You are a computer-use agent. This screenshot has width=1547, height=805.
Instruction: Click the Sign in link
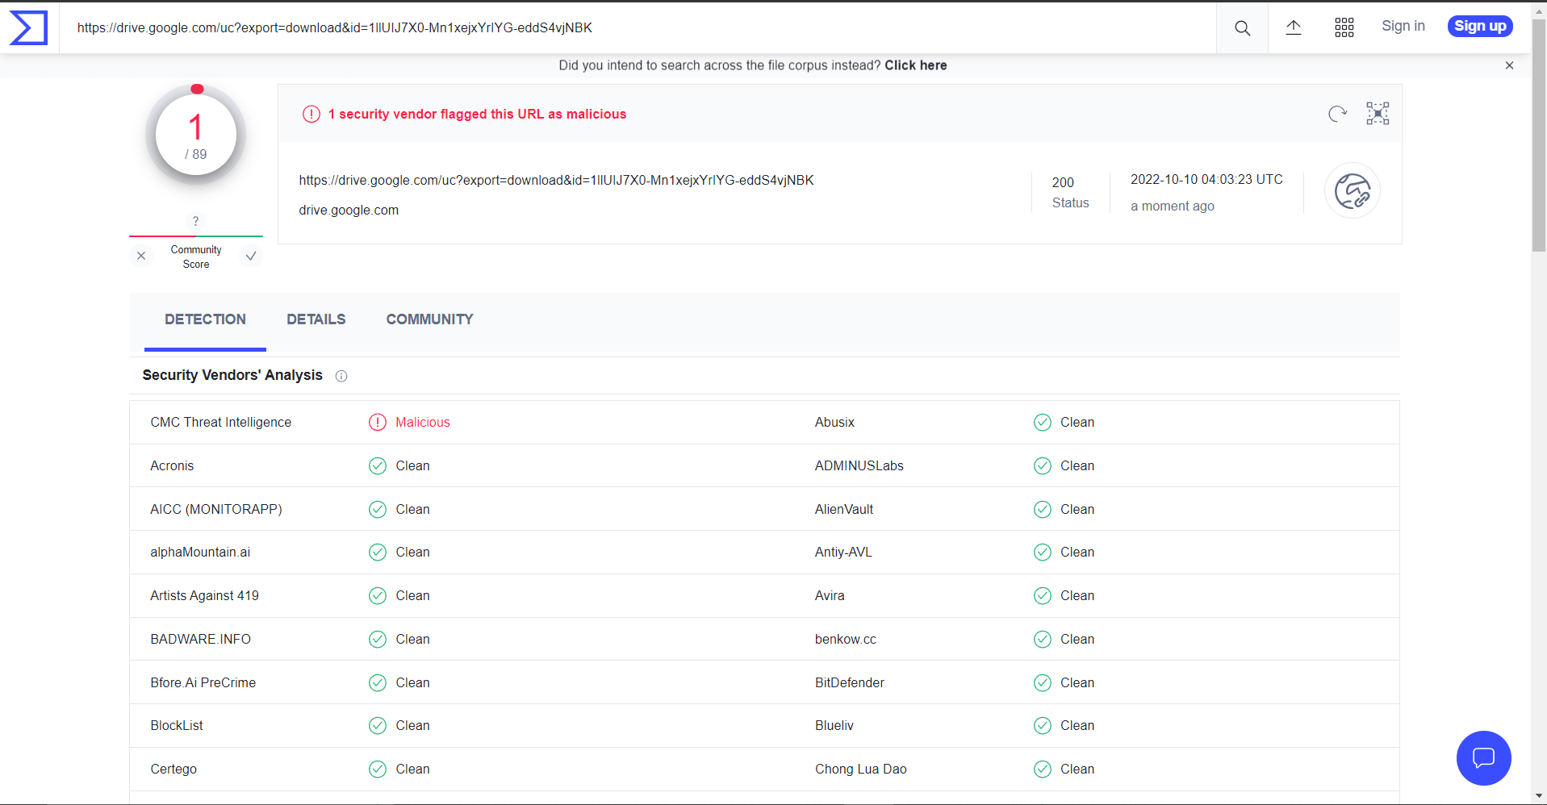pos(1403,26)
